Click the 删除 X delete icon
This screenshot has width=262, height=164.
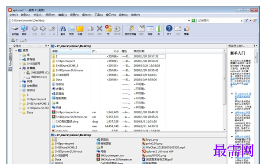coord(99,30)
